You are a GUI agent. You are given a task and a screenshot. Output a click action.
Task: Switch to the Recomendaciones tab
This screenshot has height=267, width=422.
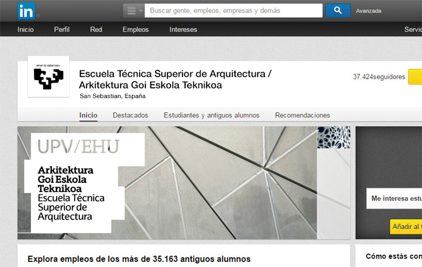point(302,115)
